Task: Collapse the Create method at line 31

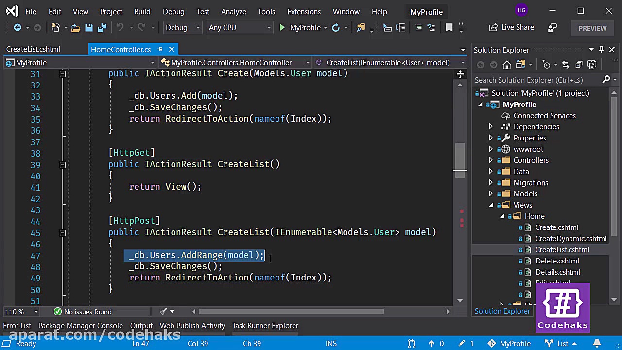Action: coord(63,74)
